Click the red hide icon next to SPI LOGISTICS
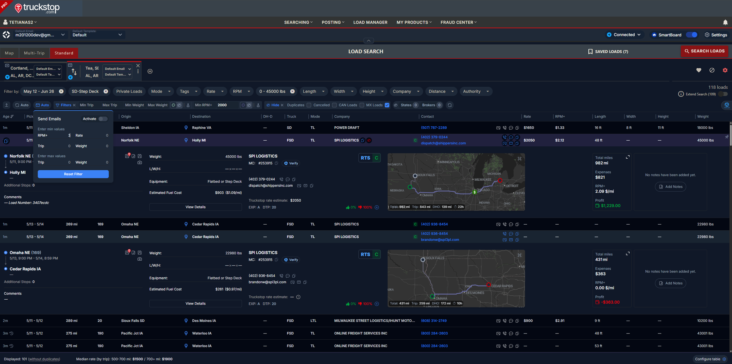This screenshot has width=732, height=364. point(369,140)
